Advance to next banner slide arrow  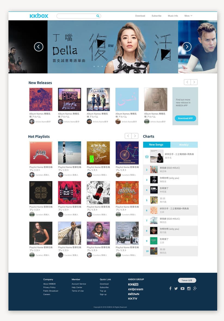point(187,47)
